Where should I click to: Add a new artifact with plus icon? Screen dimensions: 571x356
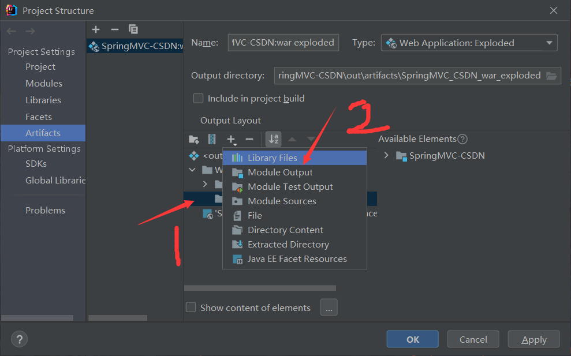point(96,29)
